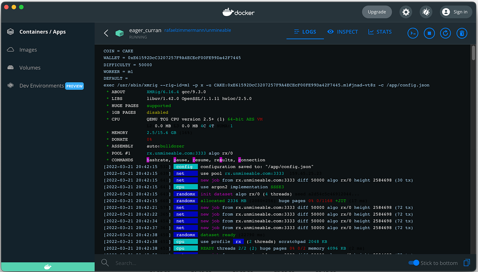Switch to the INSPECT tab
Screen dimensions: 478x272
pos(342,32)
